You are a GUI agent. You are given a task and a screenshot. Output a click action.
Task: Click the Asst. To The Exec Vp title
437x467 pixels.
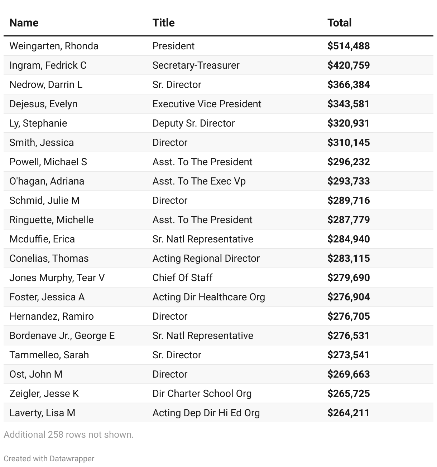click(x=199, y=181)
